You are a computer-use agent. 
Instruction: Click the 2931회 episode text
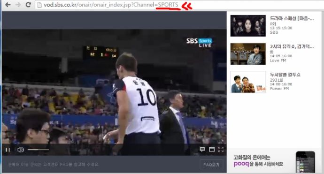(x=277, y=80)
